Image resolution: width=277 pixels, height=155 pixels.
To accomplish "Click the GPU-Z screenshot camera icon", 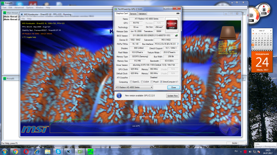I will pos(178,13).
